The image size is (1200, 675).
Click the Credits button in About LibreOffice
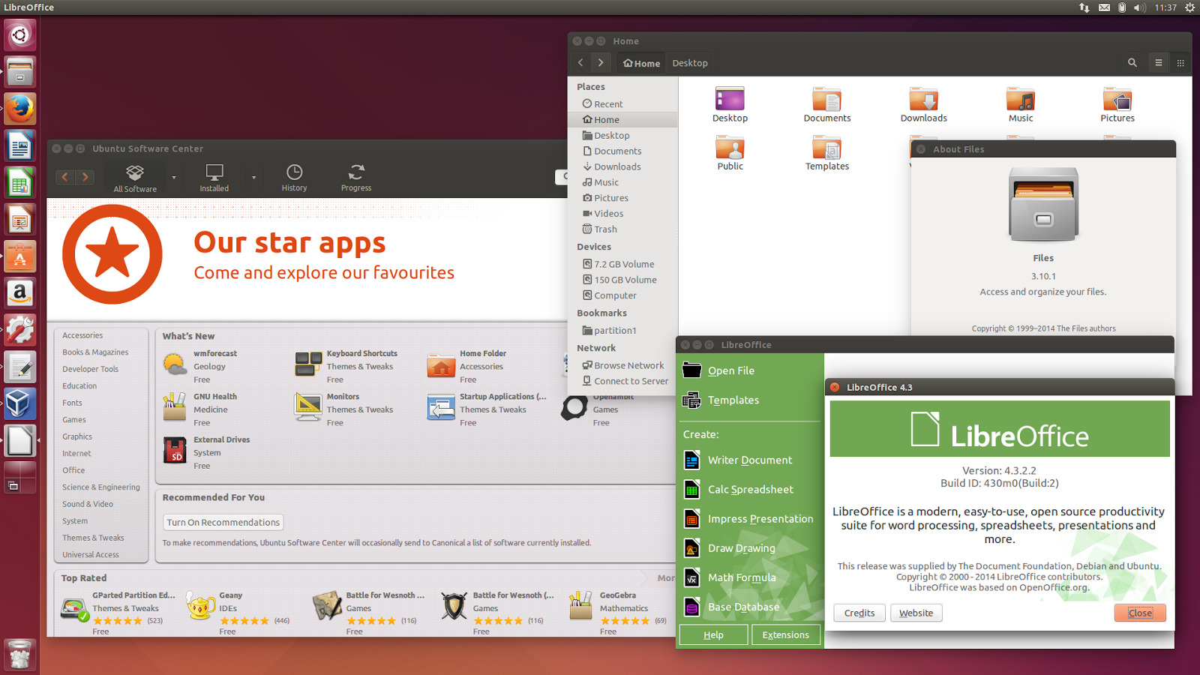coord(859,613)
